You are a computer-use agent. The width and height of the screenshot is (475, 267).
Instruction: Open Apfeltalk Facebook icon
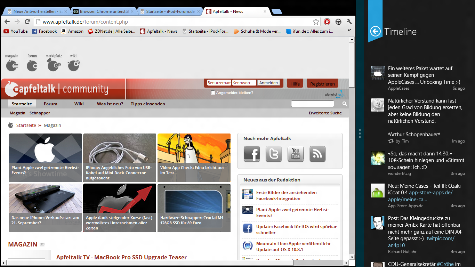(252, 154)
